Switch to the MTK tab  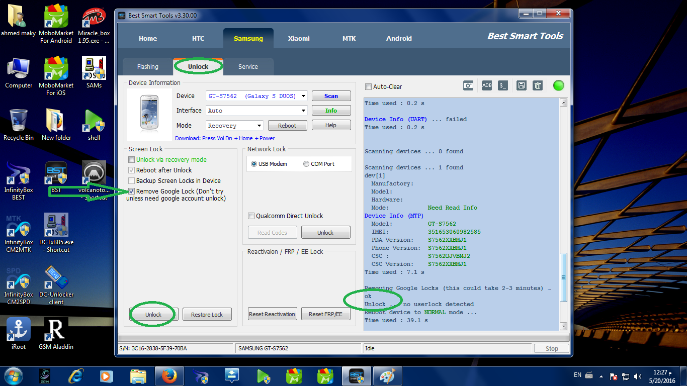point(349,38)
